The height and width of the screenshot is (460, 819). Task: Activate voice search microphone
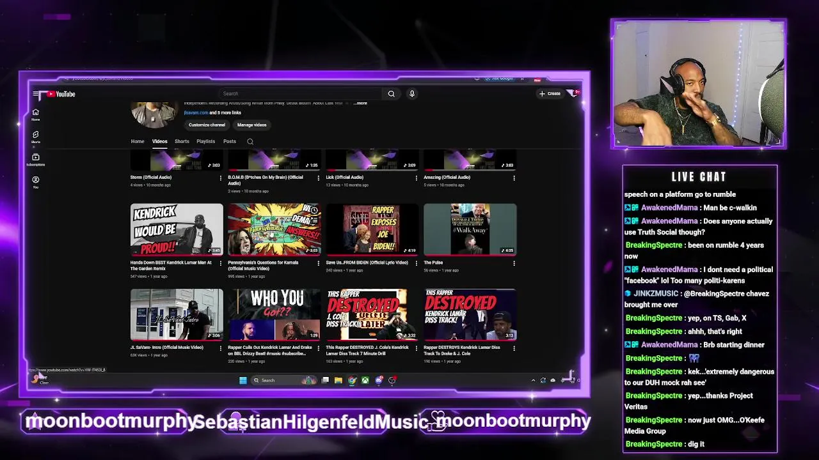click(x=412, y=94)
